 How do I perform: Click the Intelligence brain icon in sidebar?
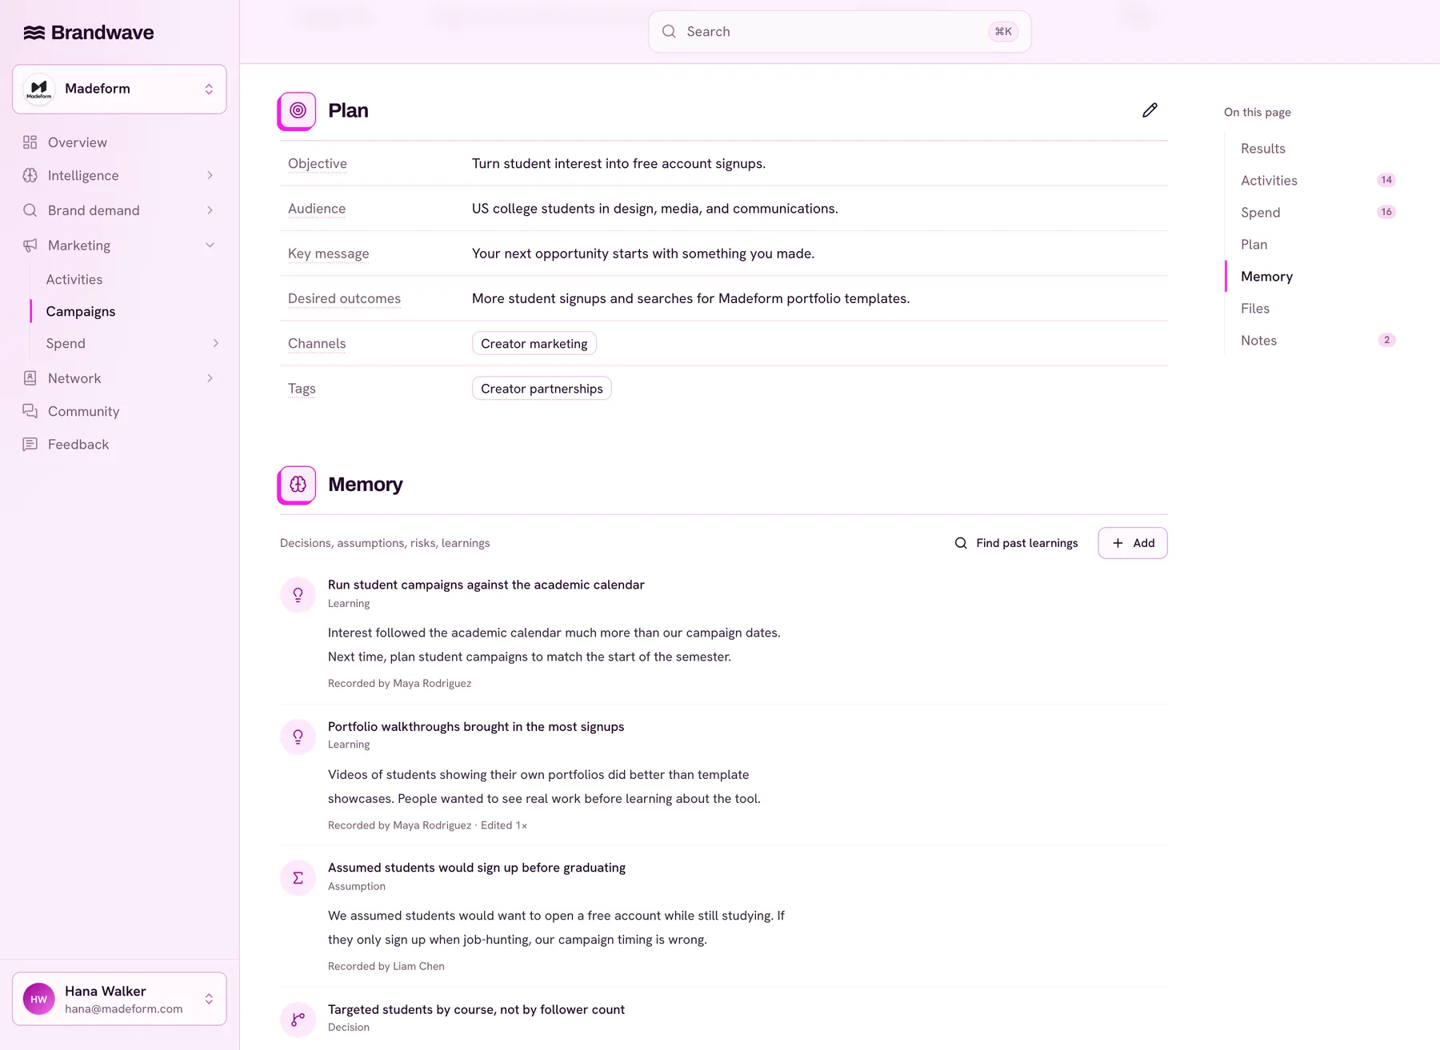(30, 175)
